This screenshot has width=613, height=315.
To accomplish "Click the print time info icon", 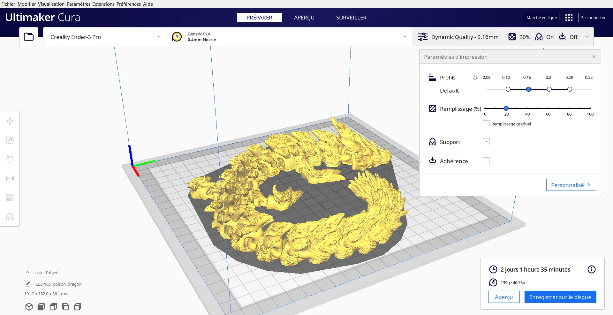I will click(592, 269).
